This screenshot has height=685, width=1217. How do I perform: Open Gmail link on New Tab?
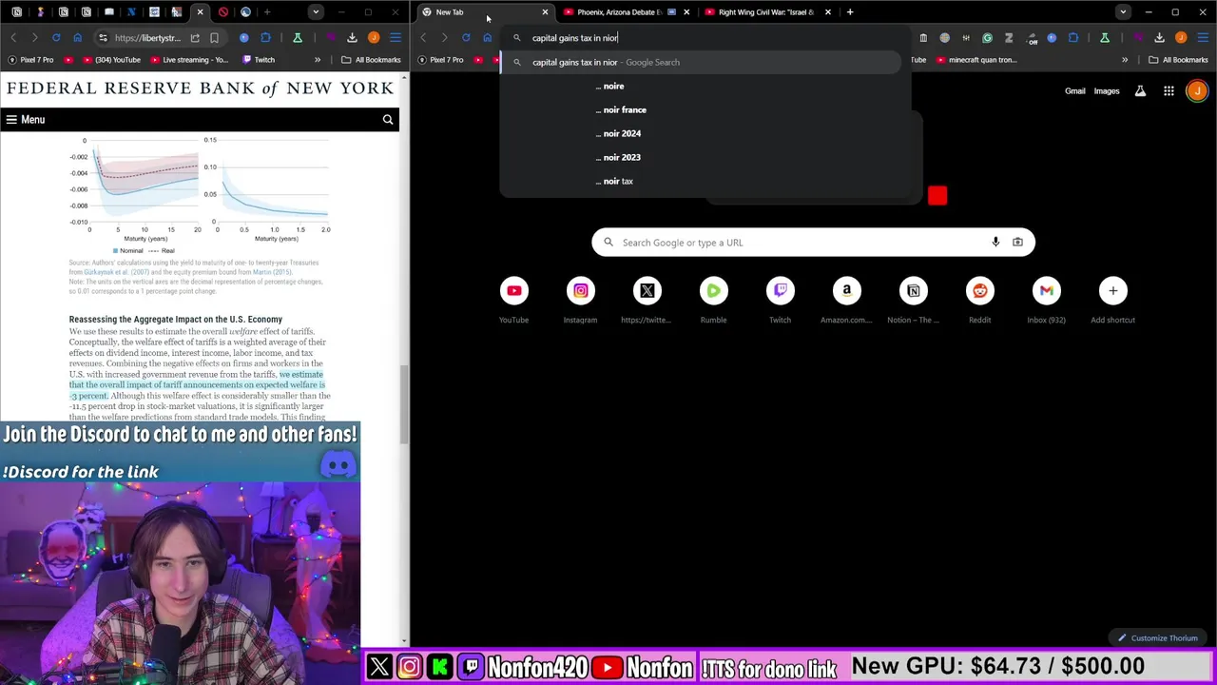click(1075, 91)
